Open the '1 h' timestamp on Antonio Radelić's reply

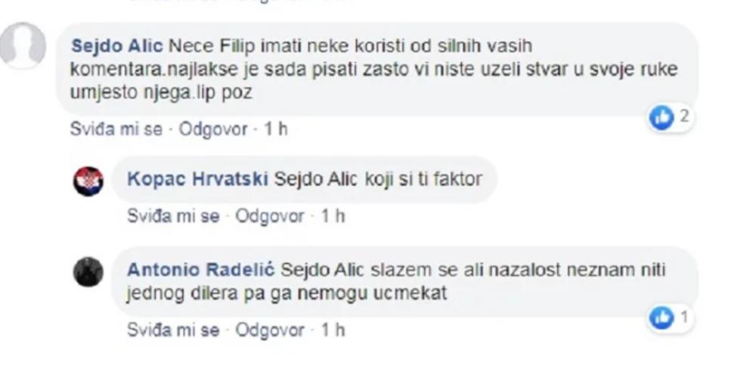[332, 330]
